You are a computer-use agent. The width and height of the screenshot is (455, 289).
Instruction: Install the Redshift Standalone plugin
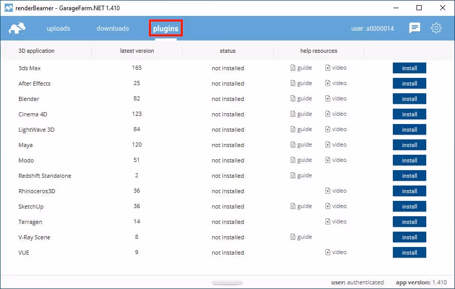tap(409, 175)
